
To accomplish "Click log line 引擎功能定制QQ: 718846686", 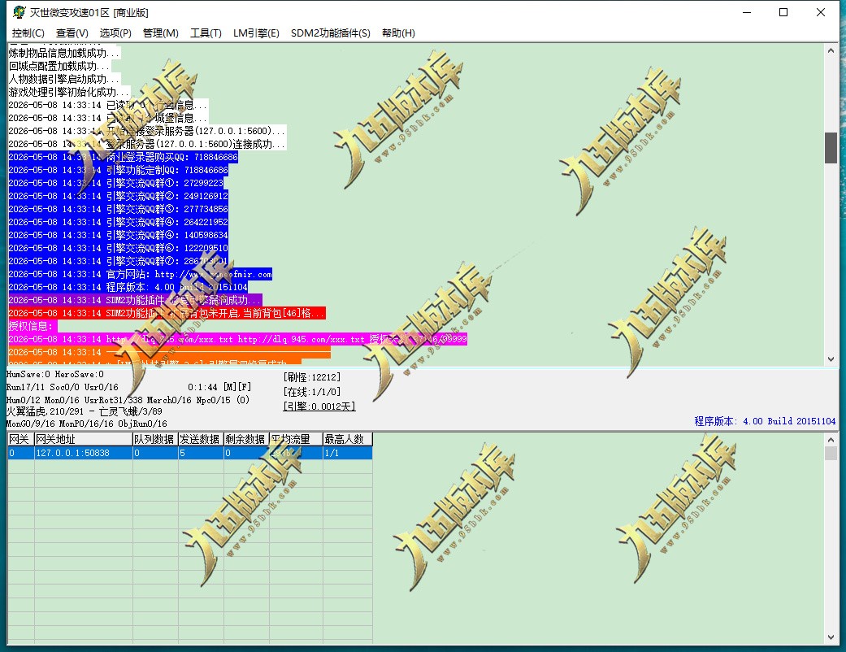I will point(118,170).
